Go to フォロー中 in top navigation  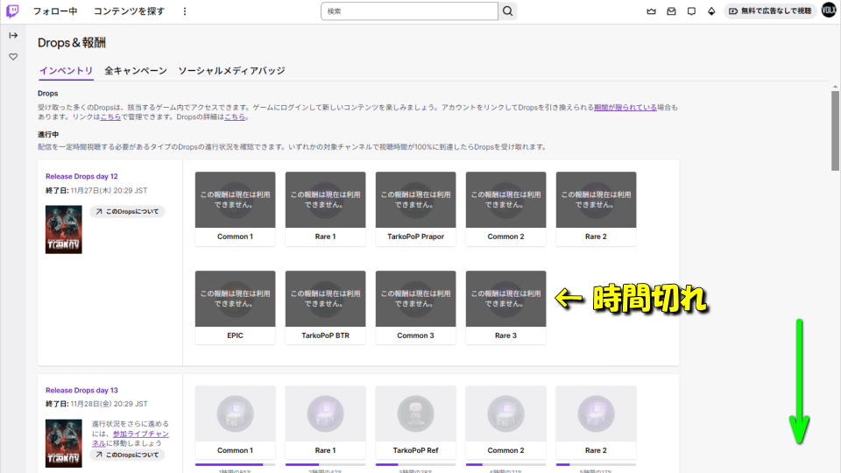pos(55,11)
